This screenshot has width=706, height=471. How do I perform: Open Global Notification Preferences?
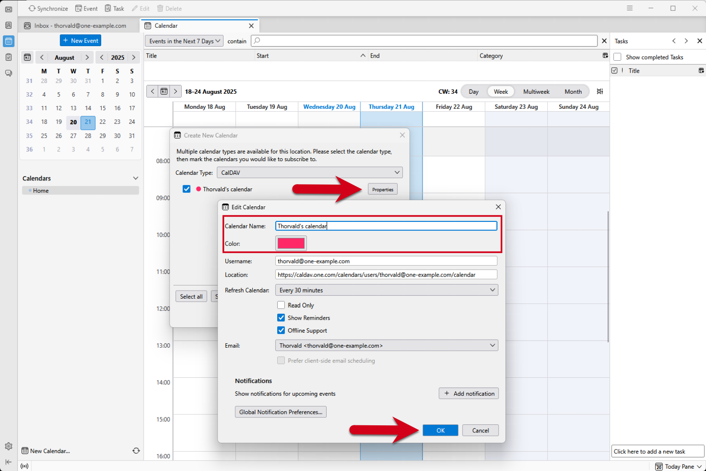coord(281,412)
